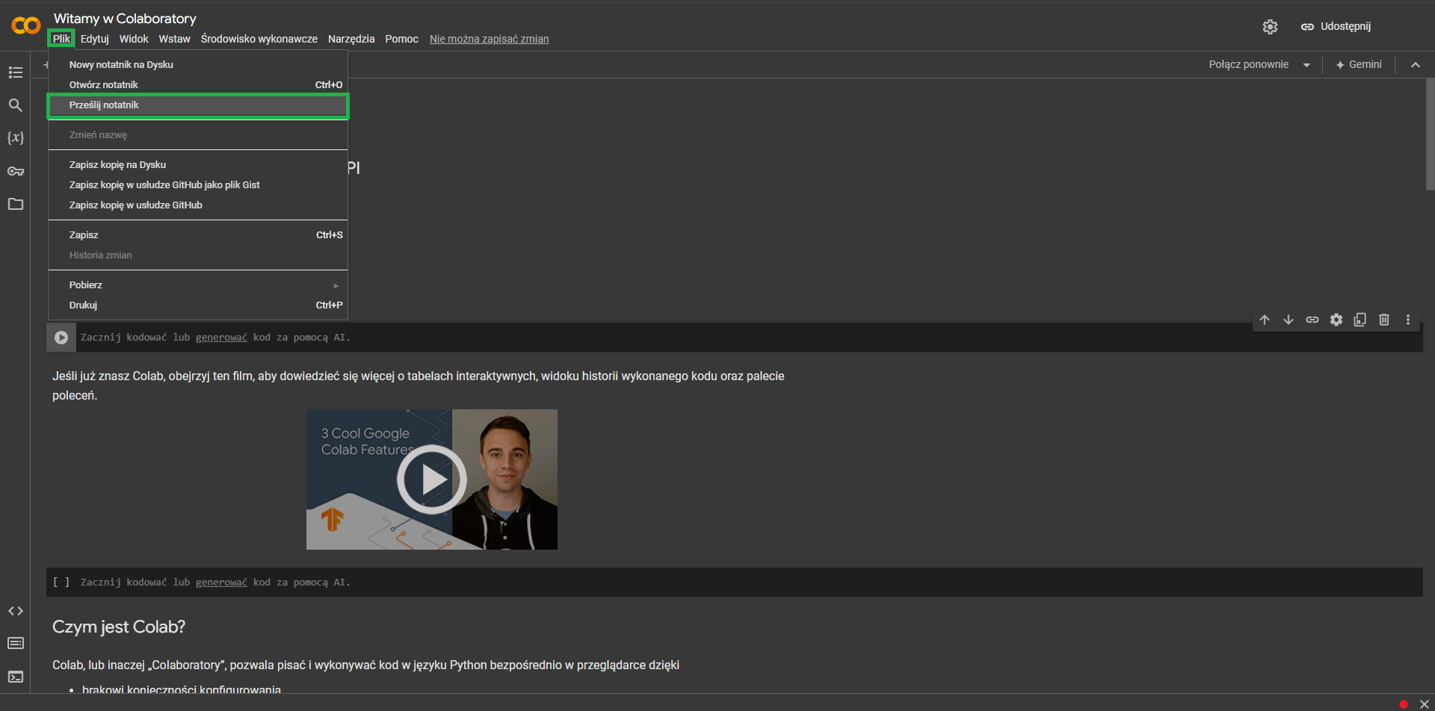Open the Połącz ponownie dropdown arrow
The width and height of the screenshot is (1435, 711).
click(x=1306, y=65)
